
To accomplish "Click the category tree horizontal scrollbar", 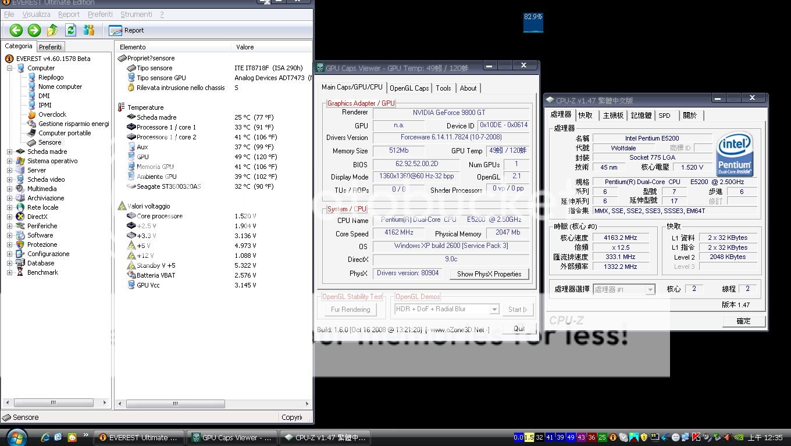I will point(56,402).
